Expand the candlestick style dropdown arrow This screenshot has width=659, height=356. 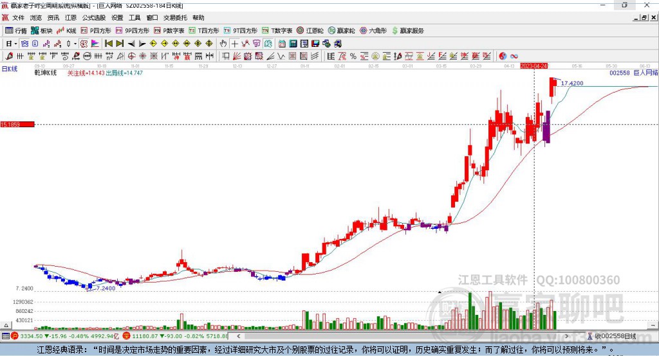tap(75, 44)
